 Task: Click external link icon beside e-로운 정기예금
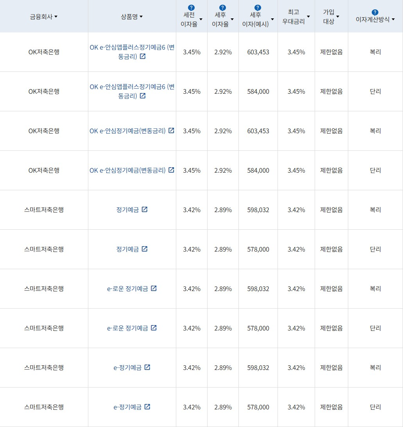(x=154, y=288)
